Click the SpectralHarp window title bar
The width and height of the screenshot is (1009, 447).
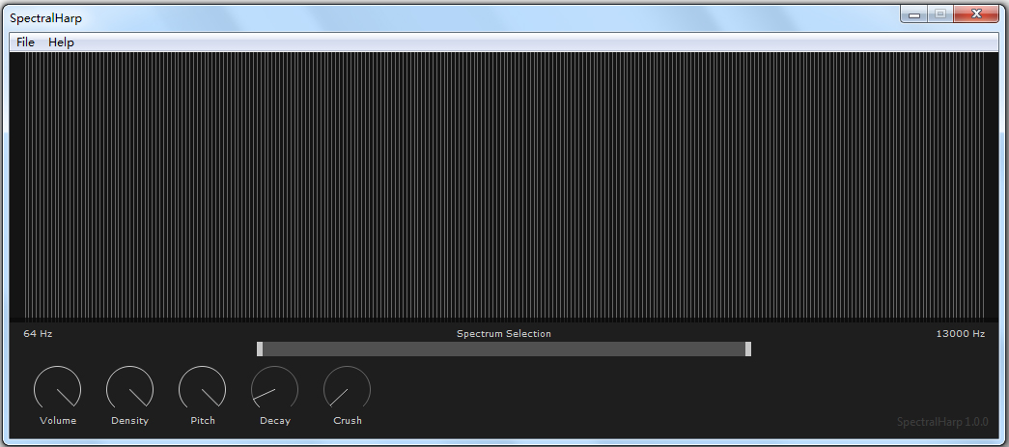434,17
